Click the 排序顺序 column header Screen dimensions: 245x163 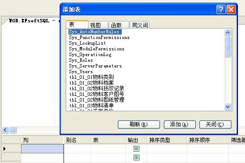tap(207, 140)
